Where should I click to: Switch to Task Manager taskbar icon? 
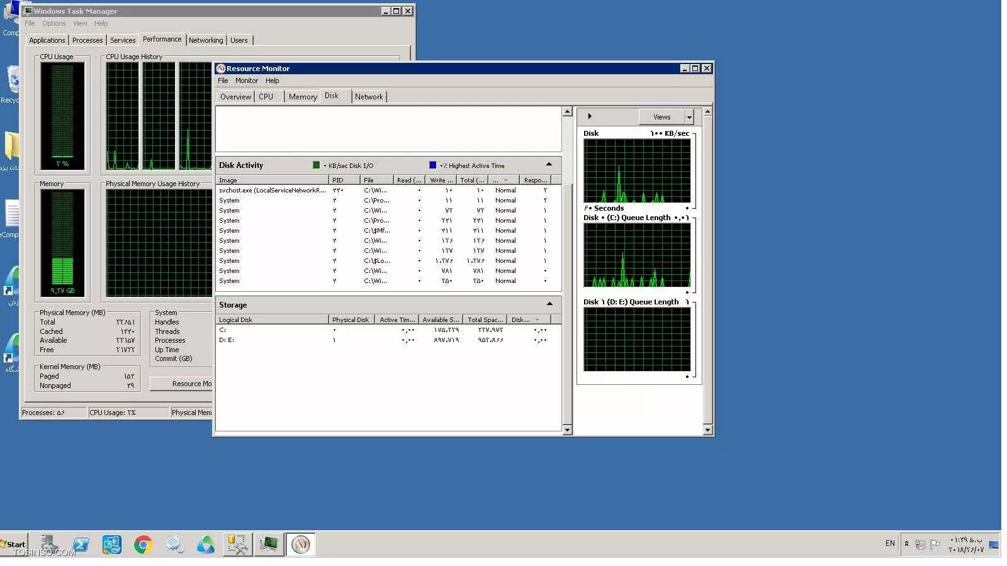(x=269, y=545)
